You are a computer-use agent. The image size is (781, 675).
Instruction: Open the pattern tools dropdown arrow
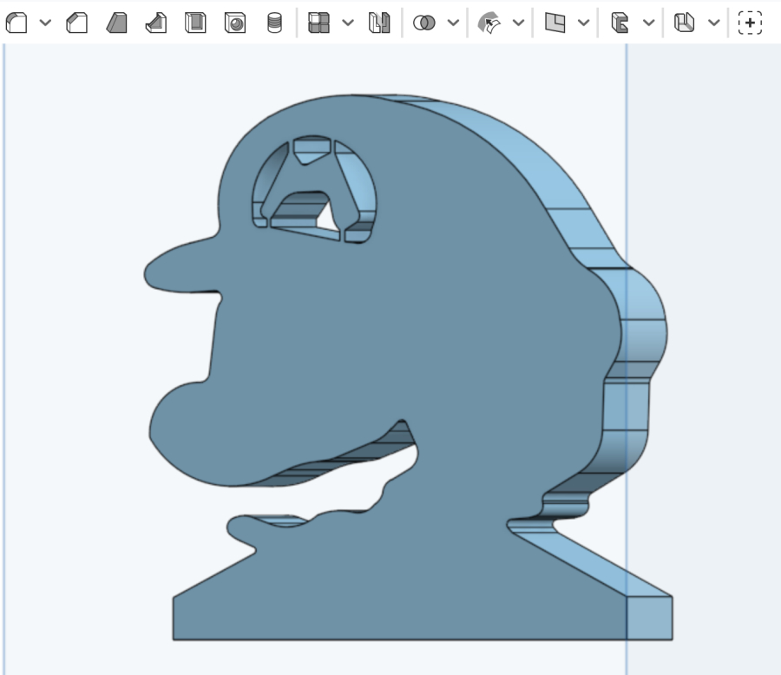[x=348, y=23]
